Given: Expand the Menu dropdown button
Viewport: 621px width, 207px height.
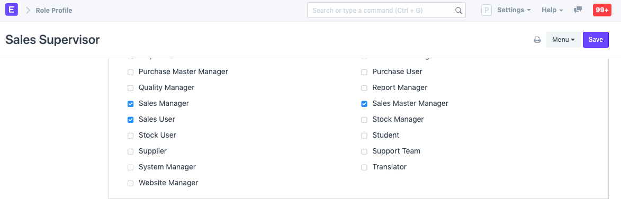Looking at the screenshot, I should click(x=563, y=40).
